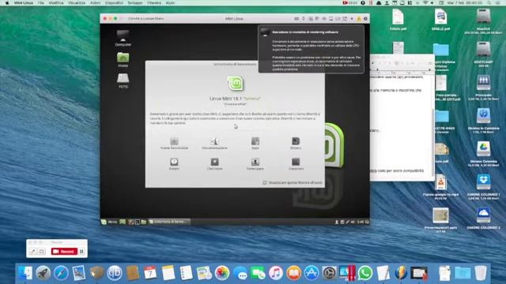Screen dimensions: 506x284
Task: Open Finder in the Dock
Action: pos(25,273)
